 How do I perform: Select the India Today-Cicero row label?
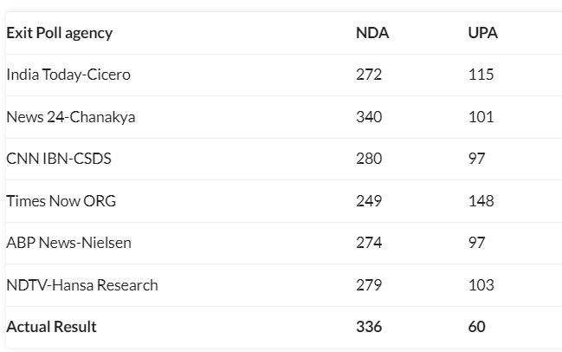68,75
